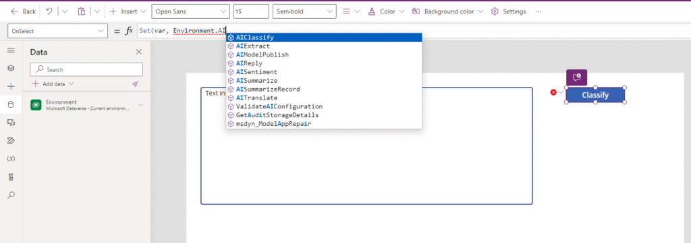Click the Data pane search box

coord(86,69)
